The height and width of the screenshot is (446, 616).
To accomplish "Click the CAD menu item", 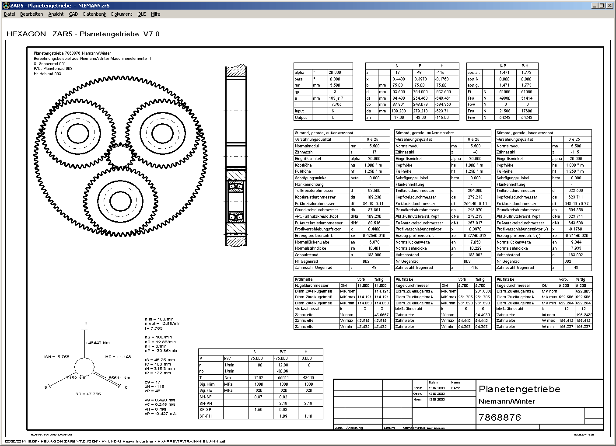I will click(73, 14).
